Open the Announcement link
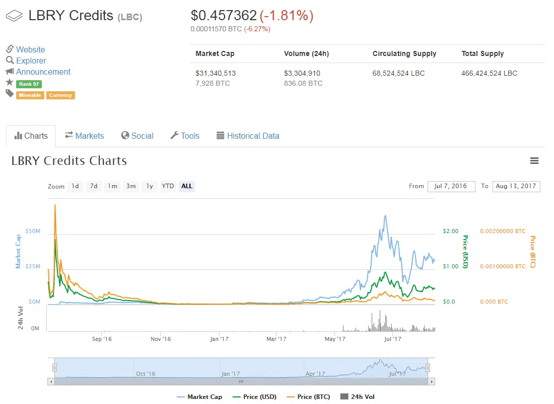 pos(43,72)
